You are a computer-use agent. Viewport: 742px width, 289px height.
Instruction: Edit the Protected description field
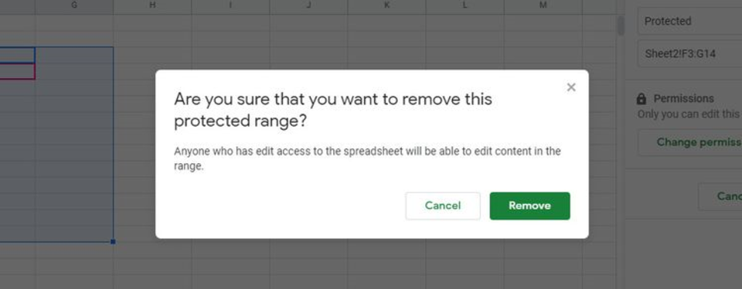(691, 22)
